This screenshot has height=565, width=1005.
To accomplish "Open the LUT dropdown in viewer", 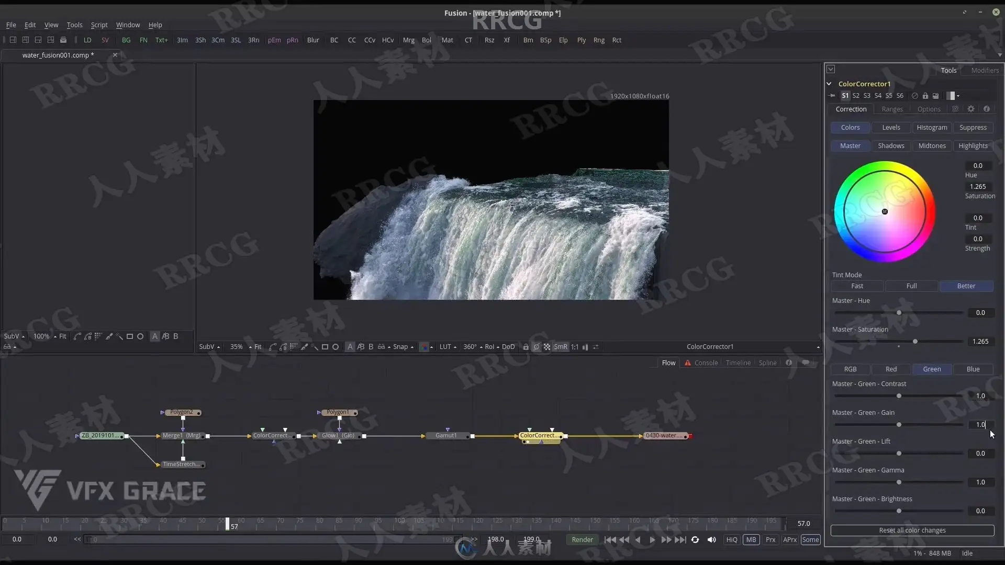I will tap(448, 347).
